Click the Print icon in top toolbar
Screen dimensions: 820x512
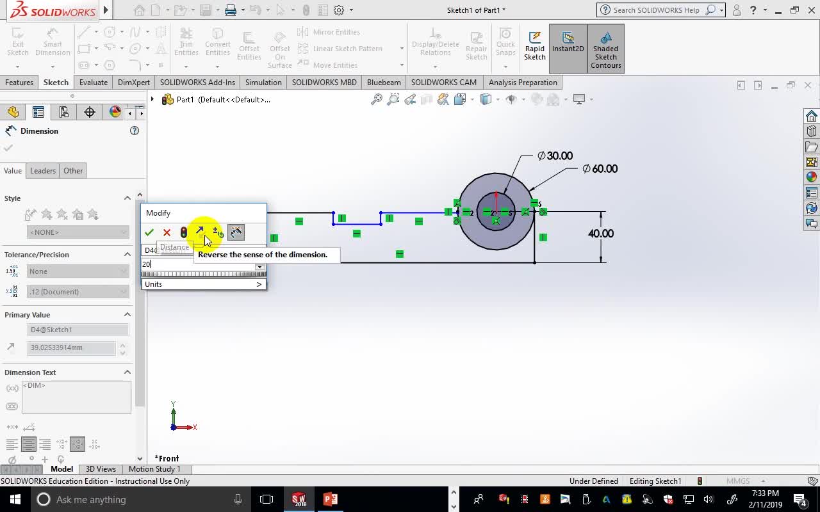[x=231, y=10]
